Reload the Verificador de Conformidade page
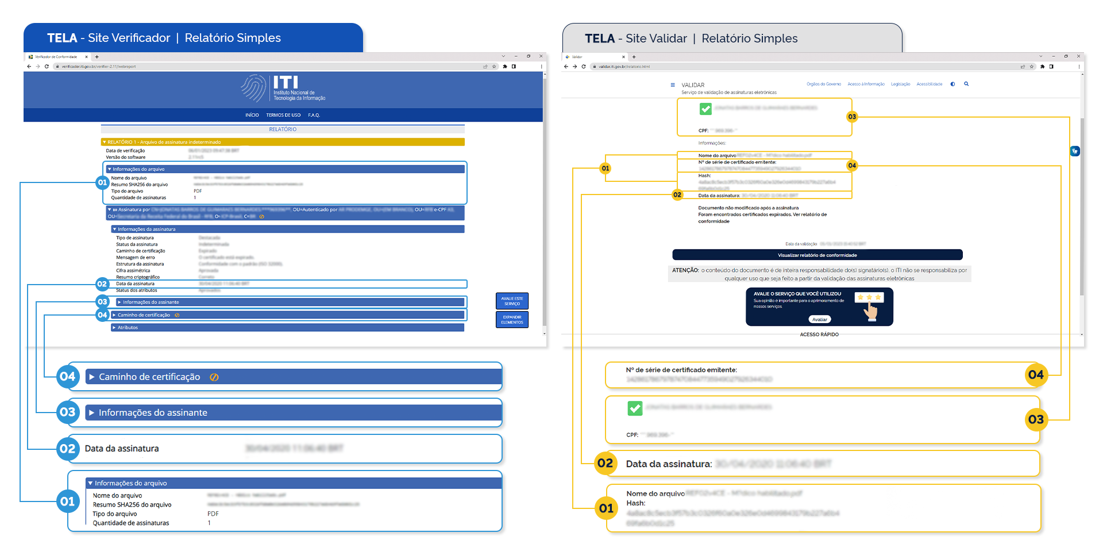 pyautogui.click(x=47, y=67)
